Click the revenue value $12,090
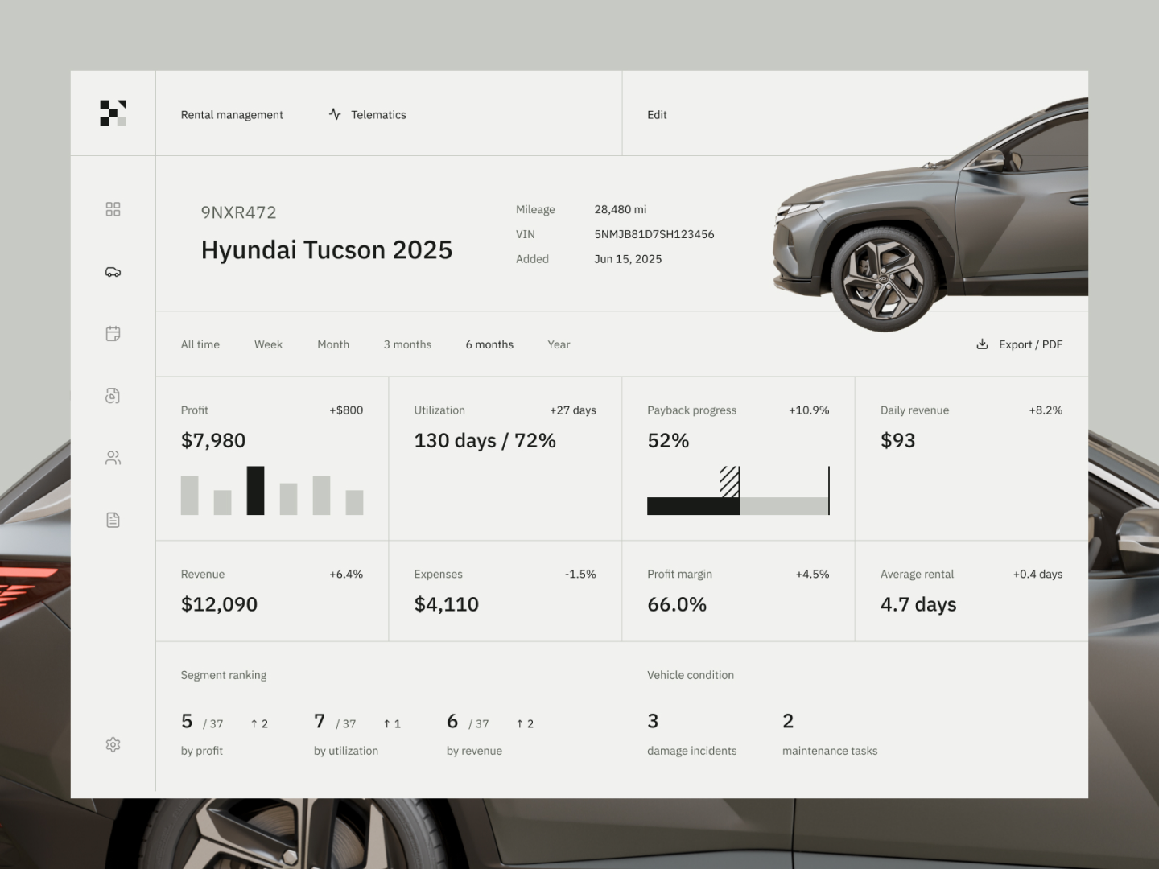The height and width of the screenshot is (869, 1159). 219,604
